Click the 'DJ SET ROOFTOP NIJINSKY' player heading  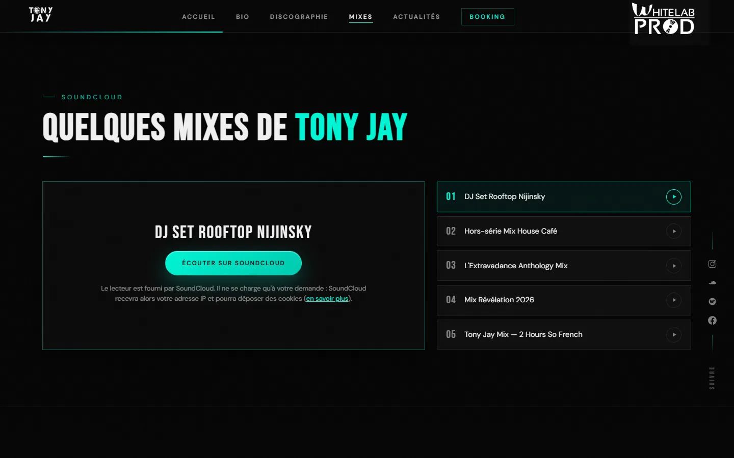(x=233, y=232)
